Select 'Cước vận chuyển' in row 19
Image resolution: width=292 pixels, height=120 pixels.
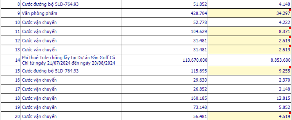click(71, 107)
